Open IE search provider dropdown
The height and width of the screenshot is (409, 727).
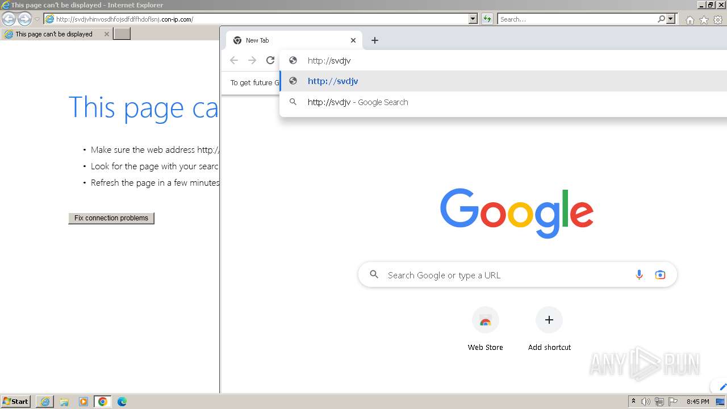coord(671,19)
